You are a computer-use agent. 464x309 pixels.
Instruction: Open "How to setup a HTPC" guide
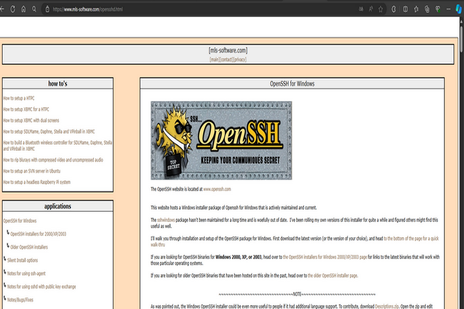point(19,98)
